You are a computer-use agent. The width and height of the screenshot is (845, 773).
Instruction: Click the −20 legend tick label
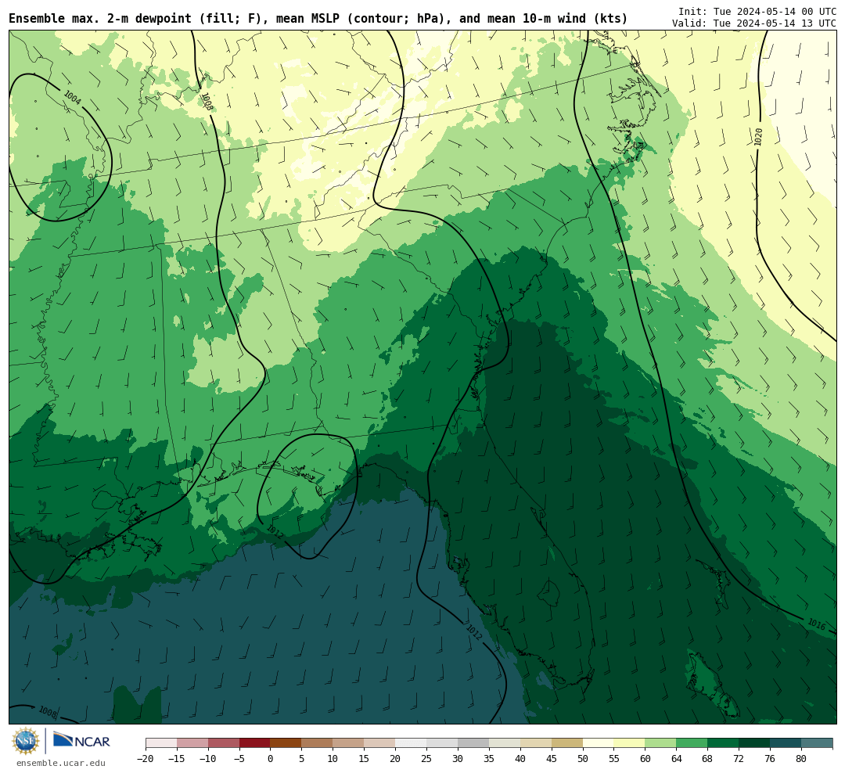[x=146, y=759]
